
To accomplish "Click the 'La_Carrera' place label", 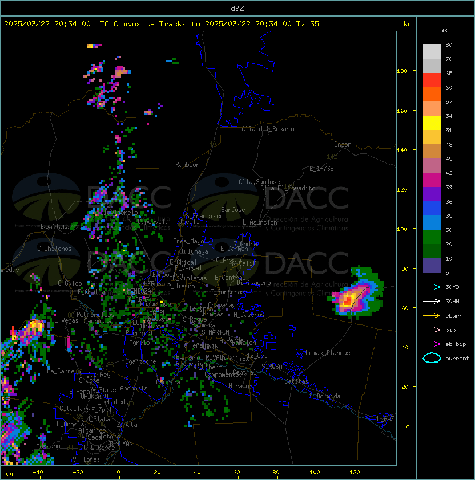I will [x=64, y=371].
